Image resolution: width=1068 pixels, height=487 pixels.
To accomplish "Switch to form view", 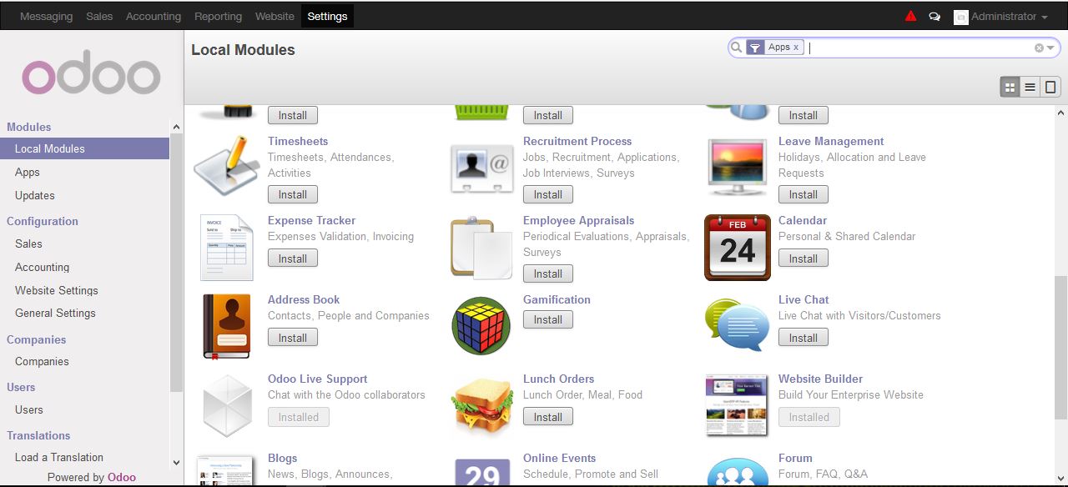I will [x=1050, y=87].
